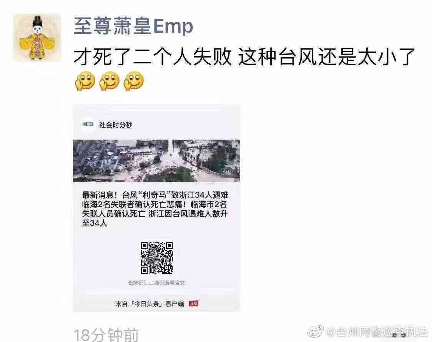Viewport: 432px width, 342px height.
Task: Click the Weibo eye logo watermark
Action: point(316,331)
